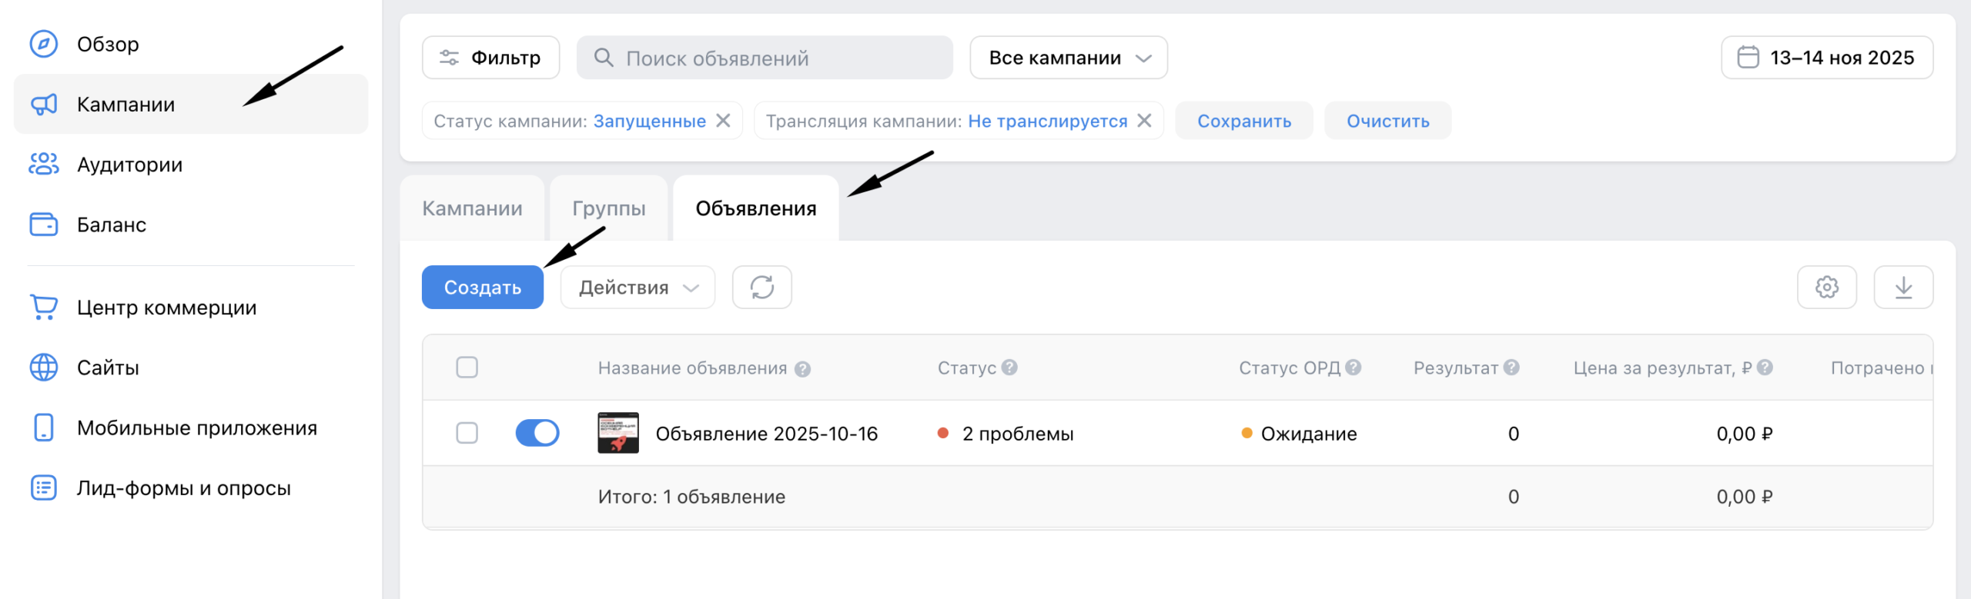Remove the Запущенные status filter chip
Image resolution: width=1971 pixels, height=599 pixels.
[723, 121]
